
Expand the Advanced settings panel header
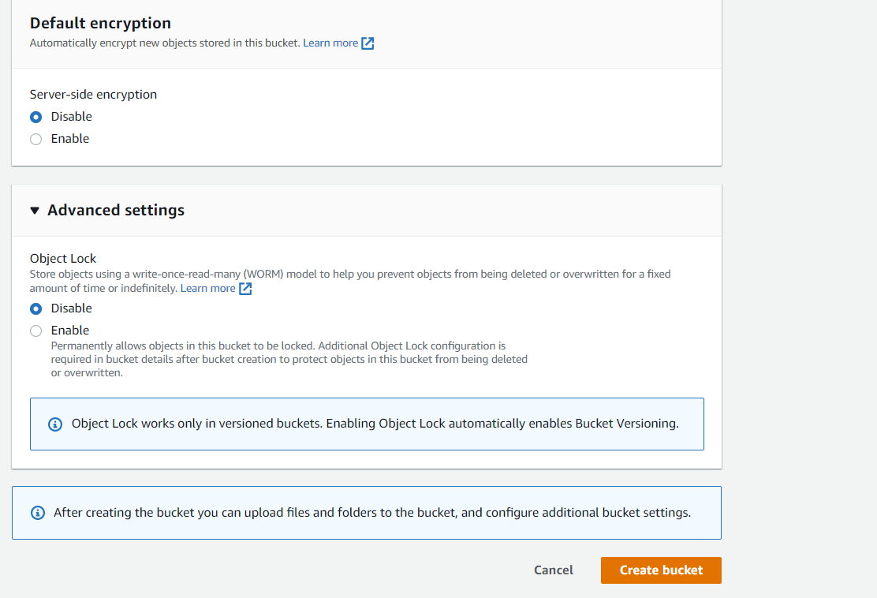click(x=116, y=210)
